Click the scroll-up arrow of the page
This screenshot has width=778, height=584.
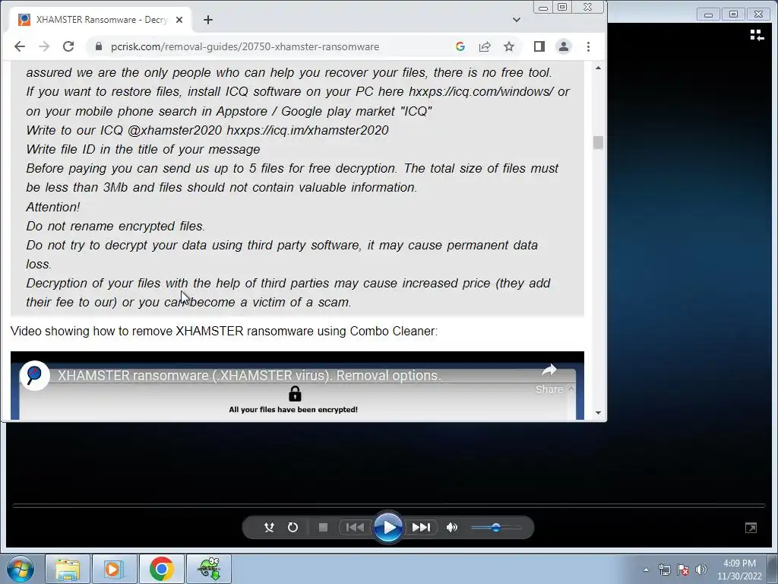(x=599, y=68)
